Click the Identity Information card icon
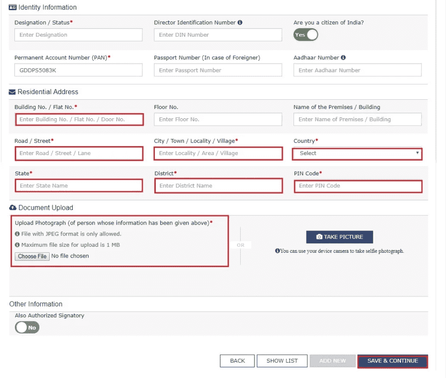 point(13,7)
